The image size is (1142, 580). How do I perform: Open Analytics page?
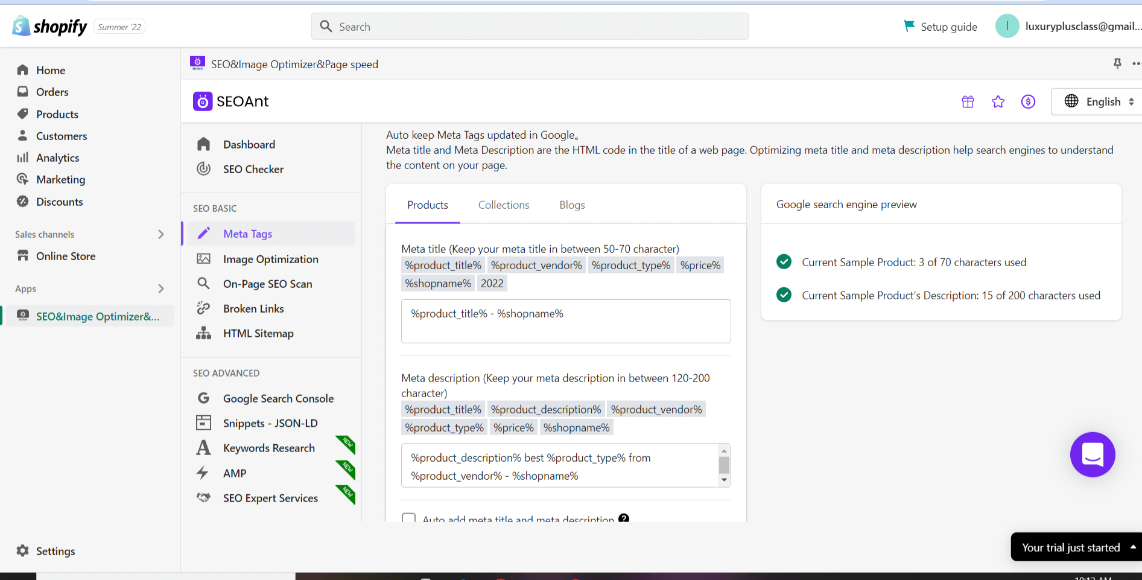(57, 158)
